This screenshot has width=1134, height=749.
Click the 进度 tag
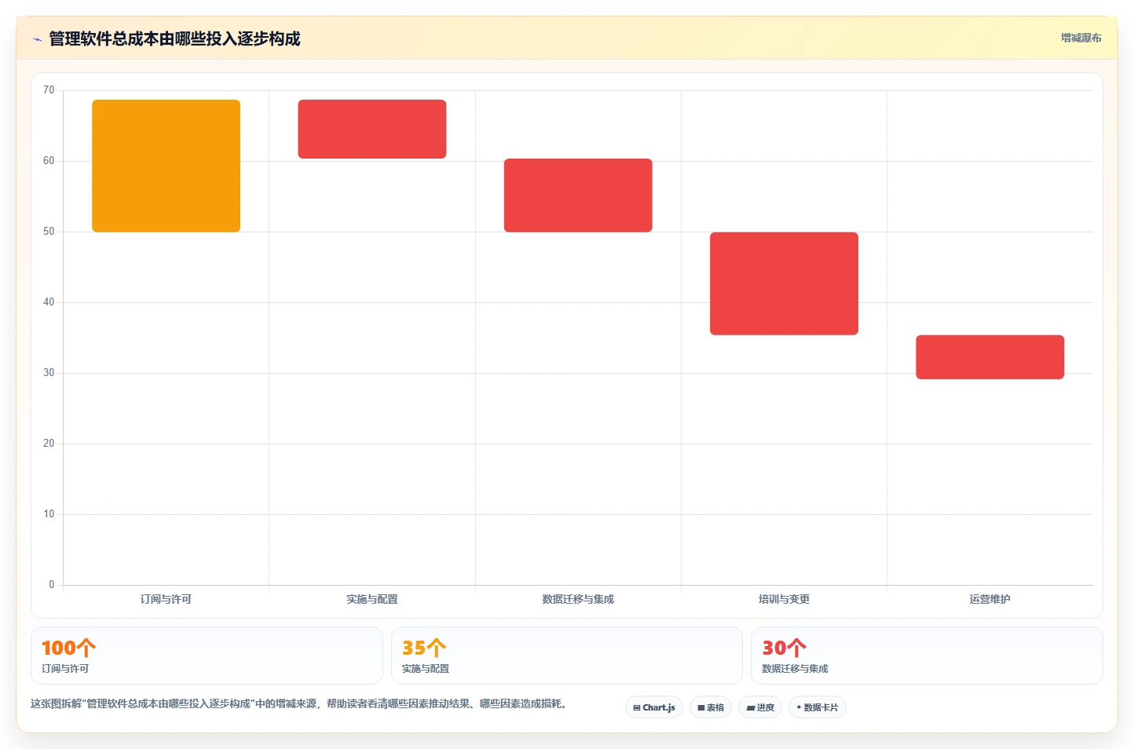tap(760, 707)
